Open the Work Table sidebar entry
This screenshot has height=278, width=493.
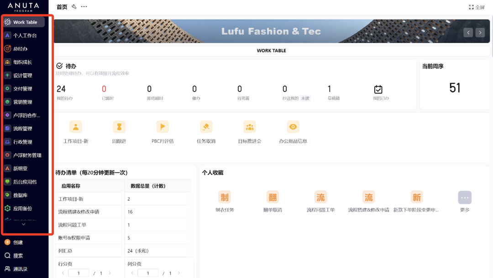(24, 22)
